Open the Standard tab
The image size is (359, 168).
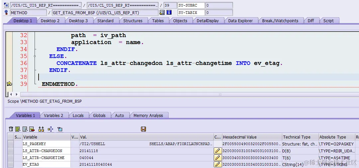105,21
